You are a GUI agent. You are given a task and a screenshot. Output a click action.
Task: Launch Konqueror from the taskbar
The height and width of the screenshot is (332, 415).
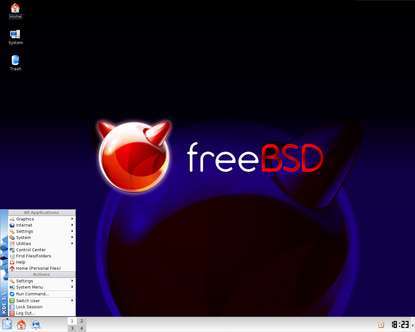point(35,324)
